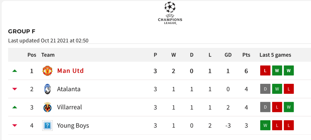Click the Villarreal club crest
311x140 pixels.
tap(47, 107)
